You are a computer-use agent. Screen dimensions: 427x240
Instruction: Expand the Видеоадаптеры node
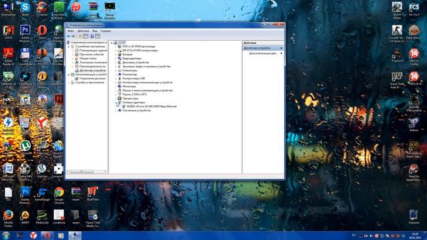pos(115,59)
